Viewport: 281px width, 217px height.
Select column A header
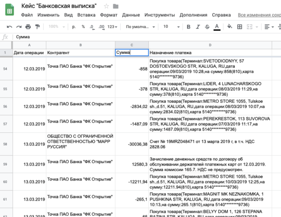[30, 45]
